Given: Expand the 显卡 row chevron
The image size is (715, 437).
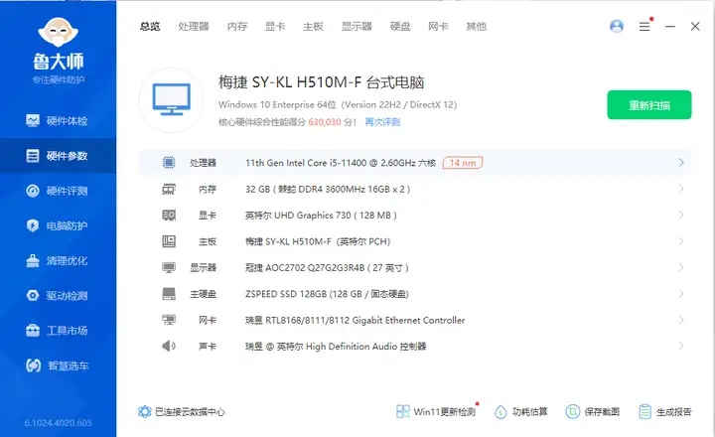Looking at the screenshot, I should pyautogui.click(x=681, y=215).
